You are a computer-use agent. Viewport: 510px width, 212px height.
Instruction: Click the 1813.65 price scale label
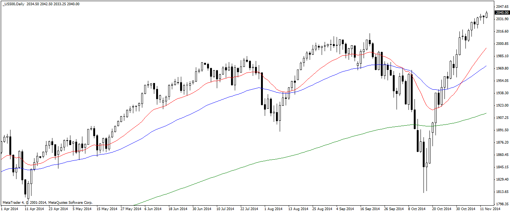pos(502,192)
